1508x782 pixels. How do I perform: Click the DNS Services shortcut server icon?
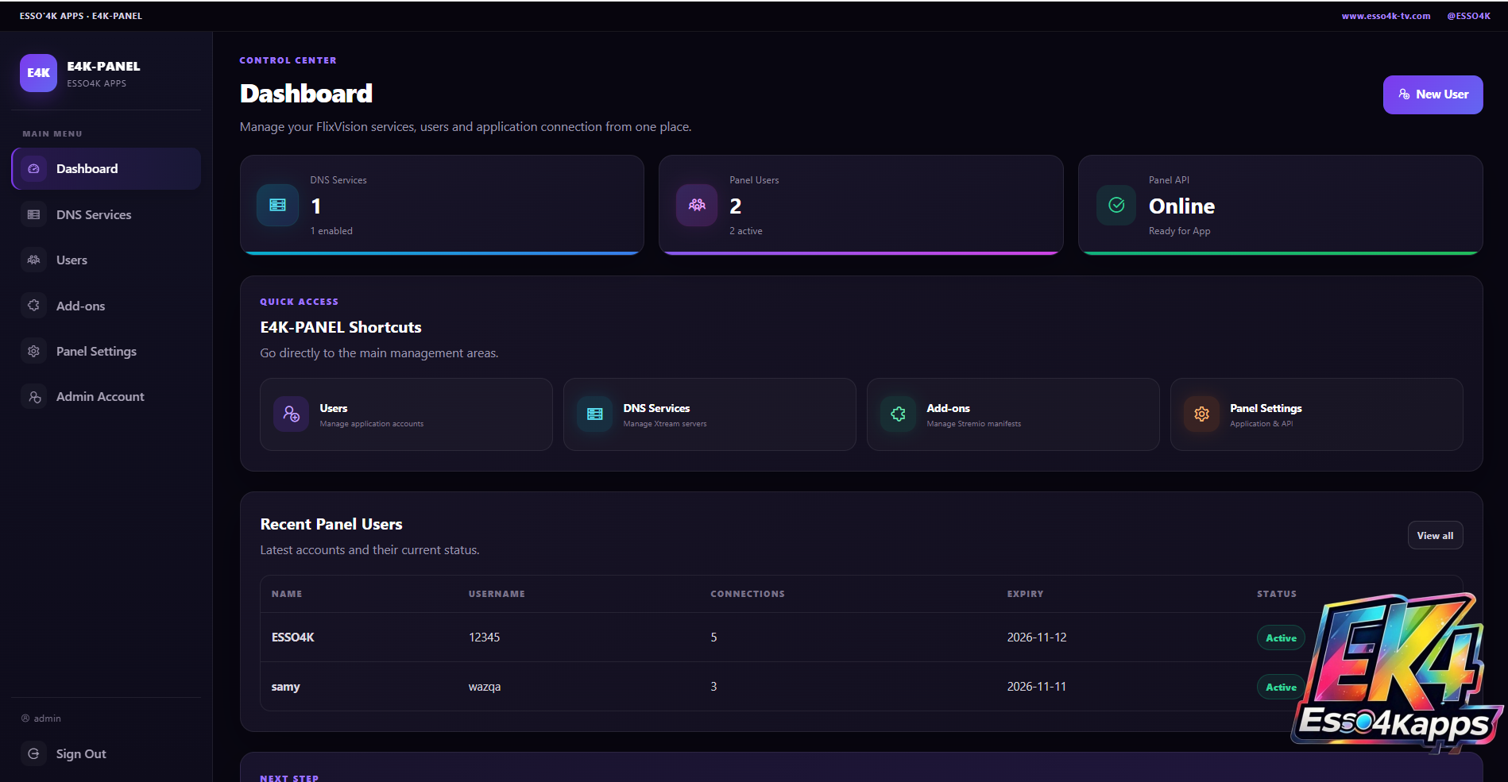coord(595,414)
